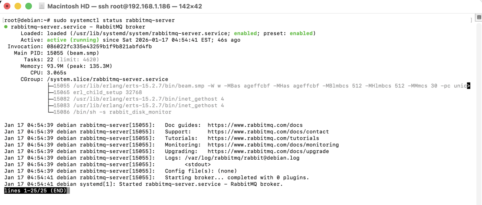Click the 'lines 1-25/25 (END)' pager status
This screenshot has height=205, width=482.
(35, 191)
